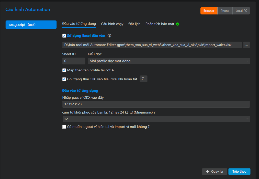Click the Quay lại back button
The width and height of the screenshot is (259, 179).
pos(215,172)
